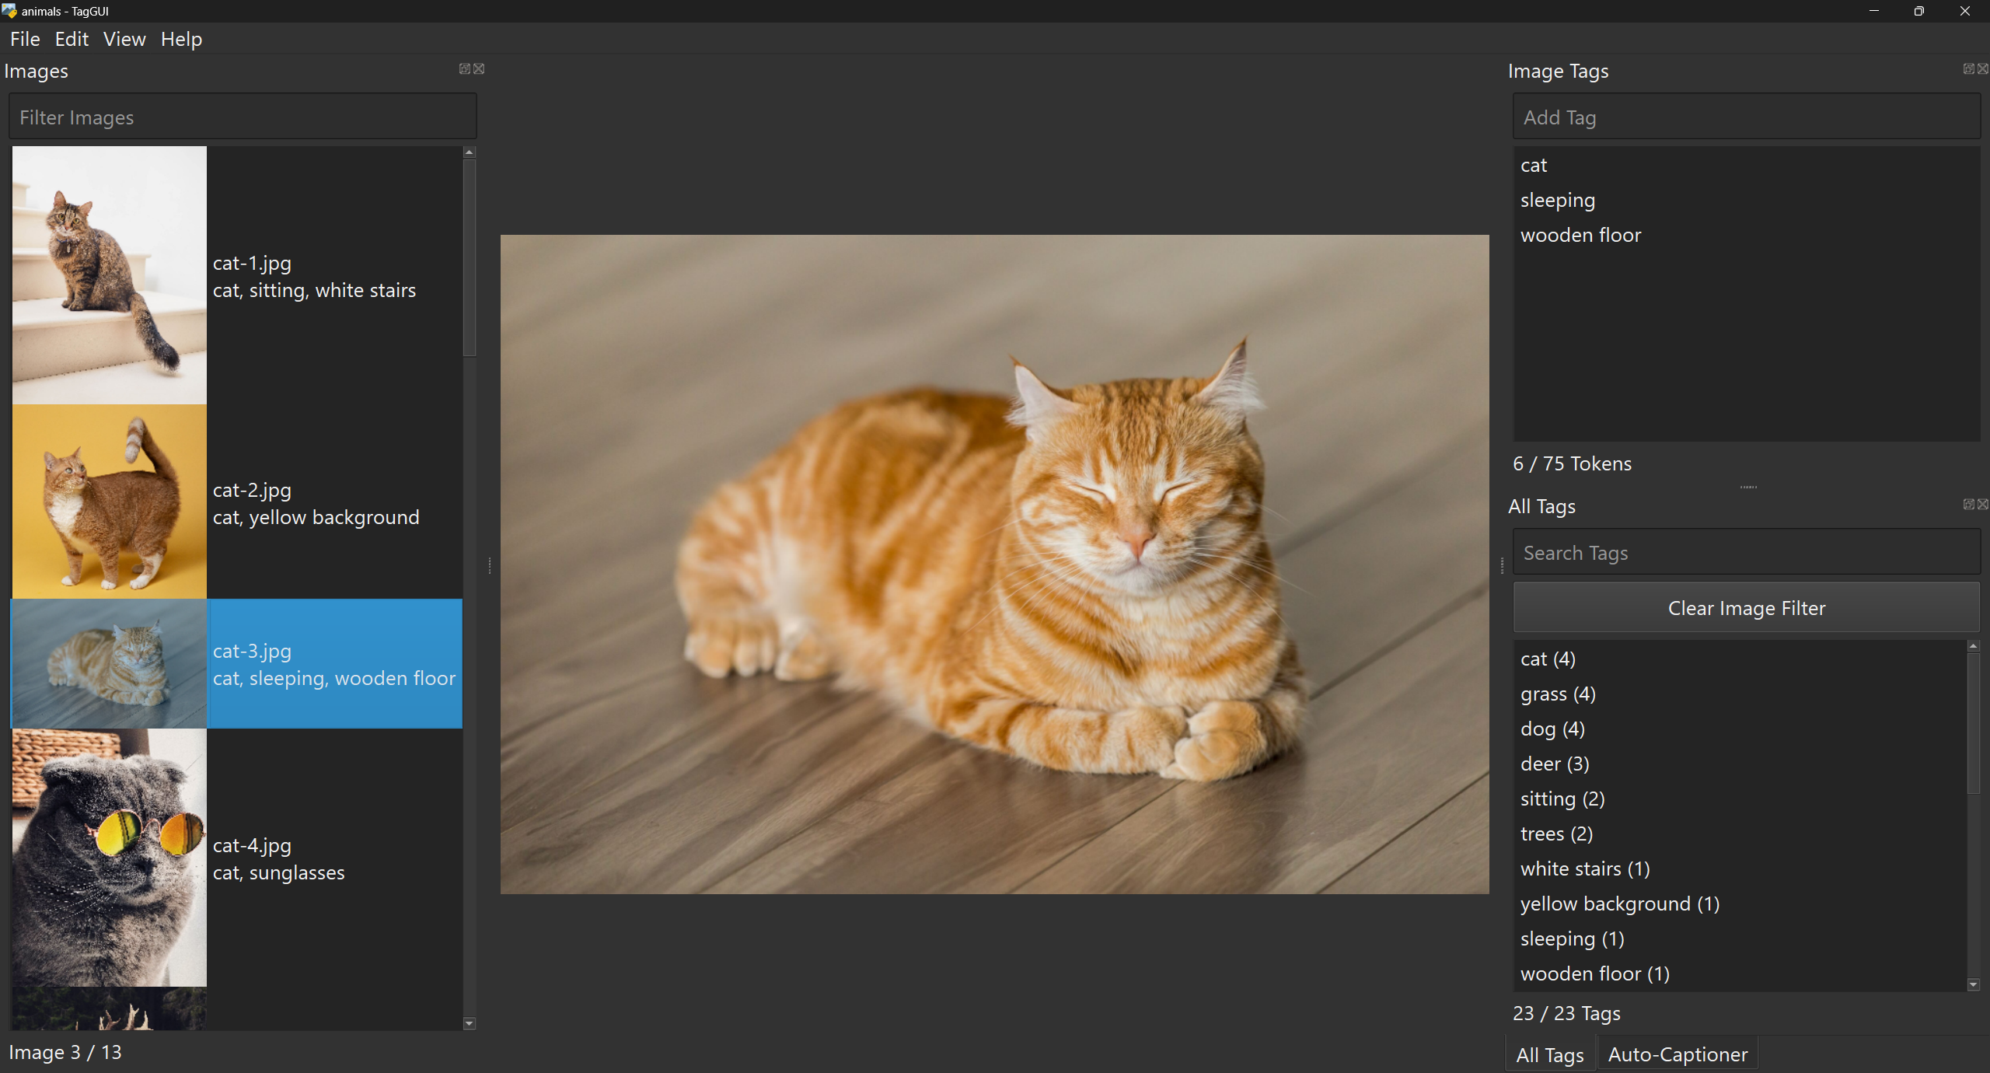Image resolution: width=1990 pixels, height=1073 pixels.
Task: Open the File menu
Action: coord(25,39)
